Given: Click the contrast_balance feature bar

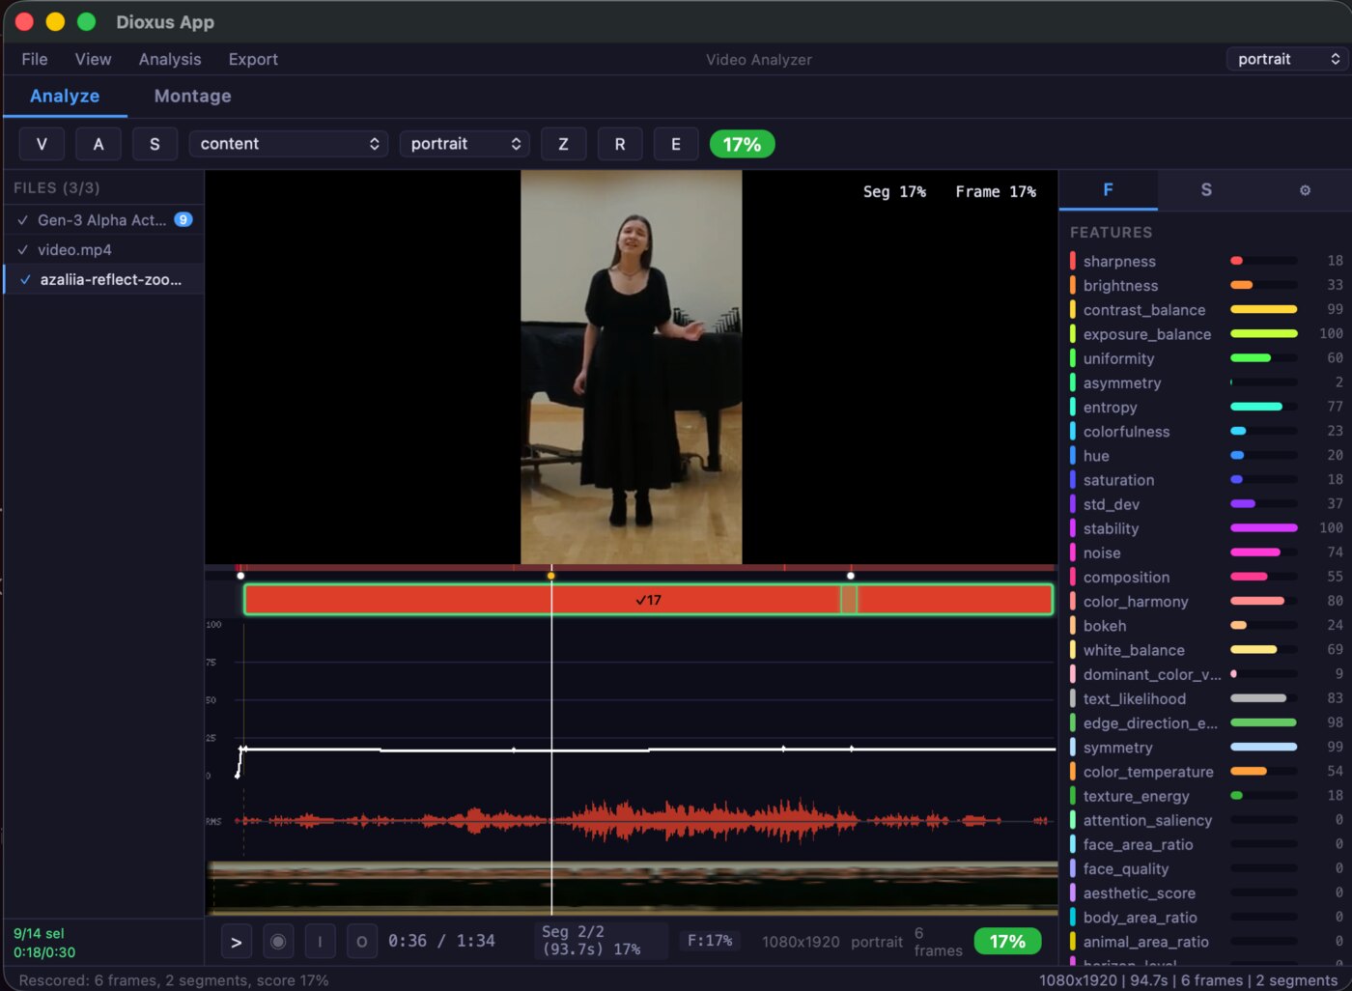Looking at the screenshot, I should (x=1263, y=309).
